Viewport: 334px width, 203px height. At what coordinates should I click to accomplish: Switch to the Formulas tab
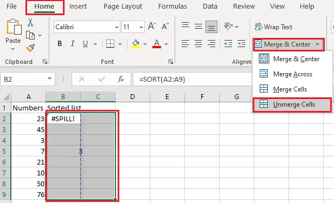(x=172, y=6)
